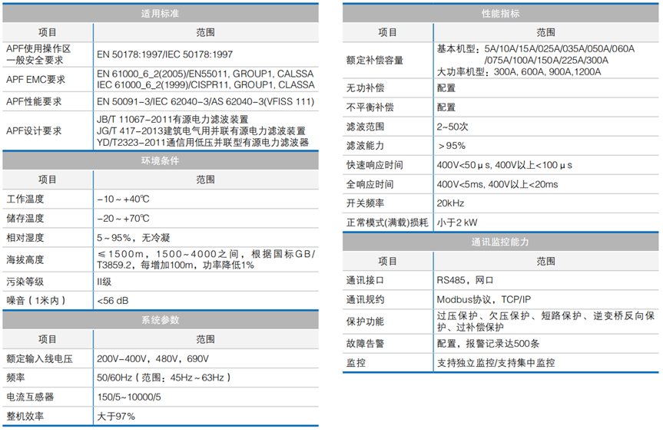Image resolution: width=663 pixels, height=432 pixels.
Task: Click the 系统参数 section header
Action: [x=161, y=320]
